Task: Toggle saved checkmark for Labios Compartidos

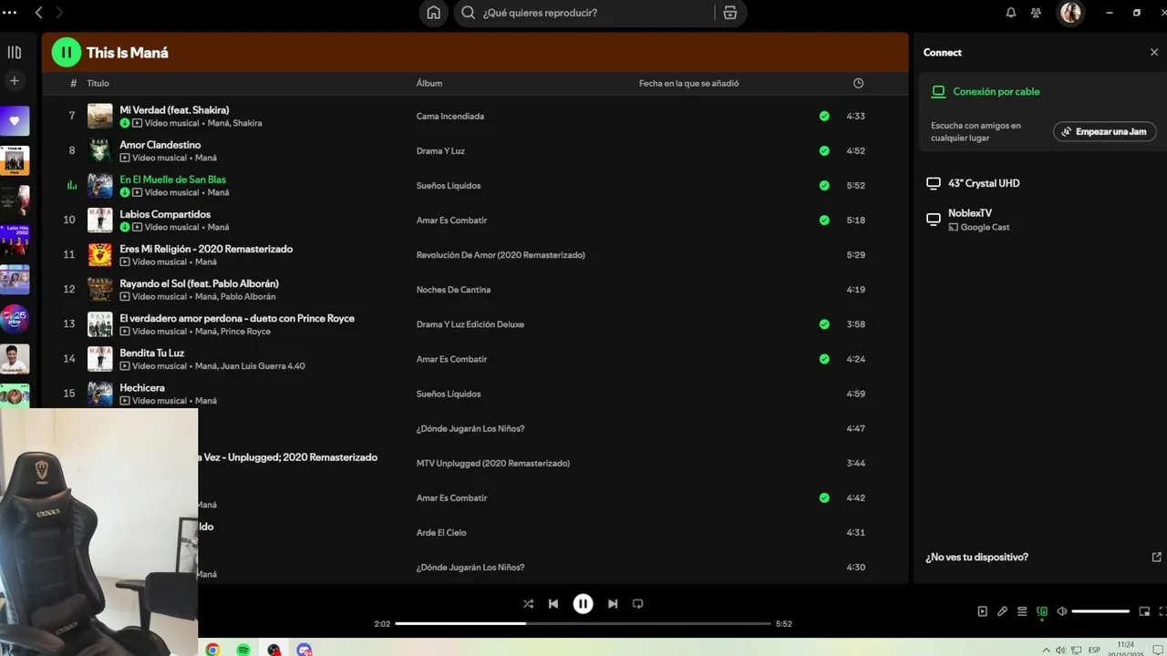Action: [x=824, y=220]
